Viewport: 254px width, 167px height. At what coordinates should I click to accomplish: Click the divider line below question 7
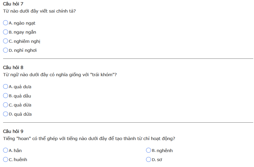click(128, 59)
